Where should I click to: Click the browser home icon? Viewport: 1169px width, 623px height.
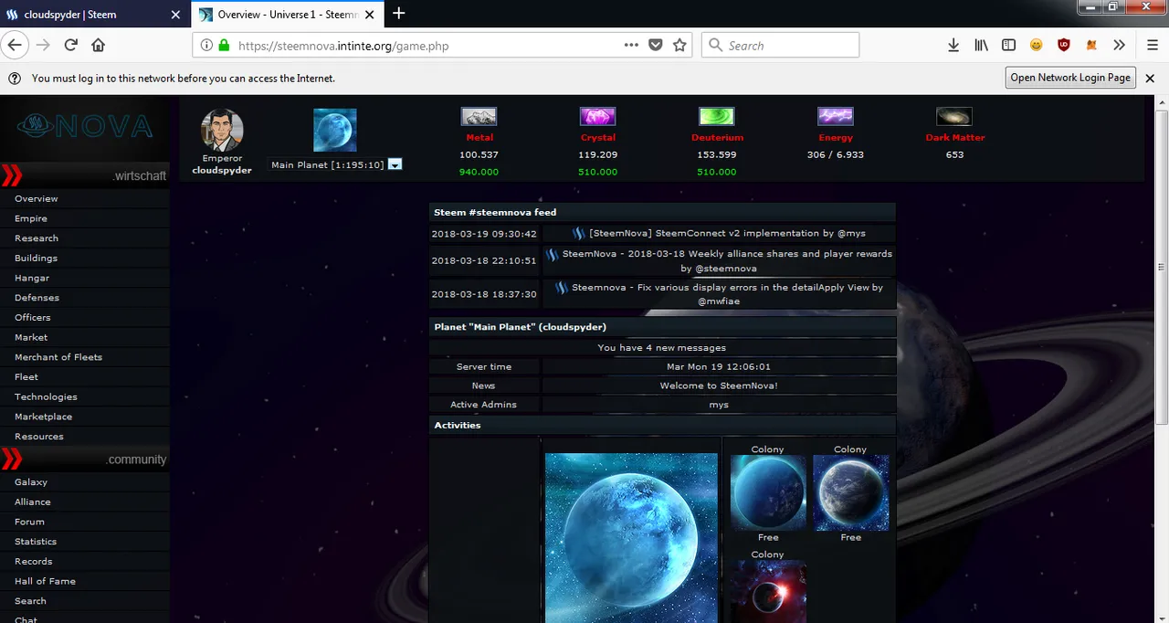tap(98, 45)
